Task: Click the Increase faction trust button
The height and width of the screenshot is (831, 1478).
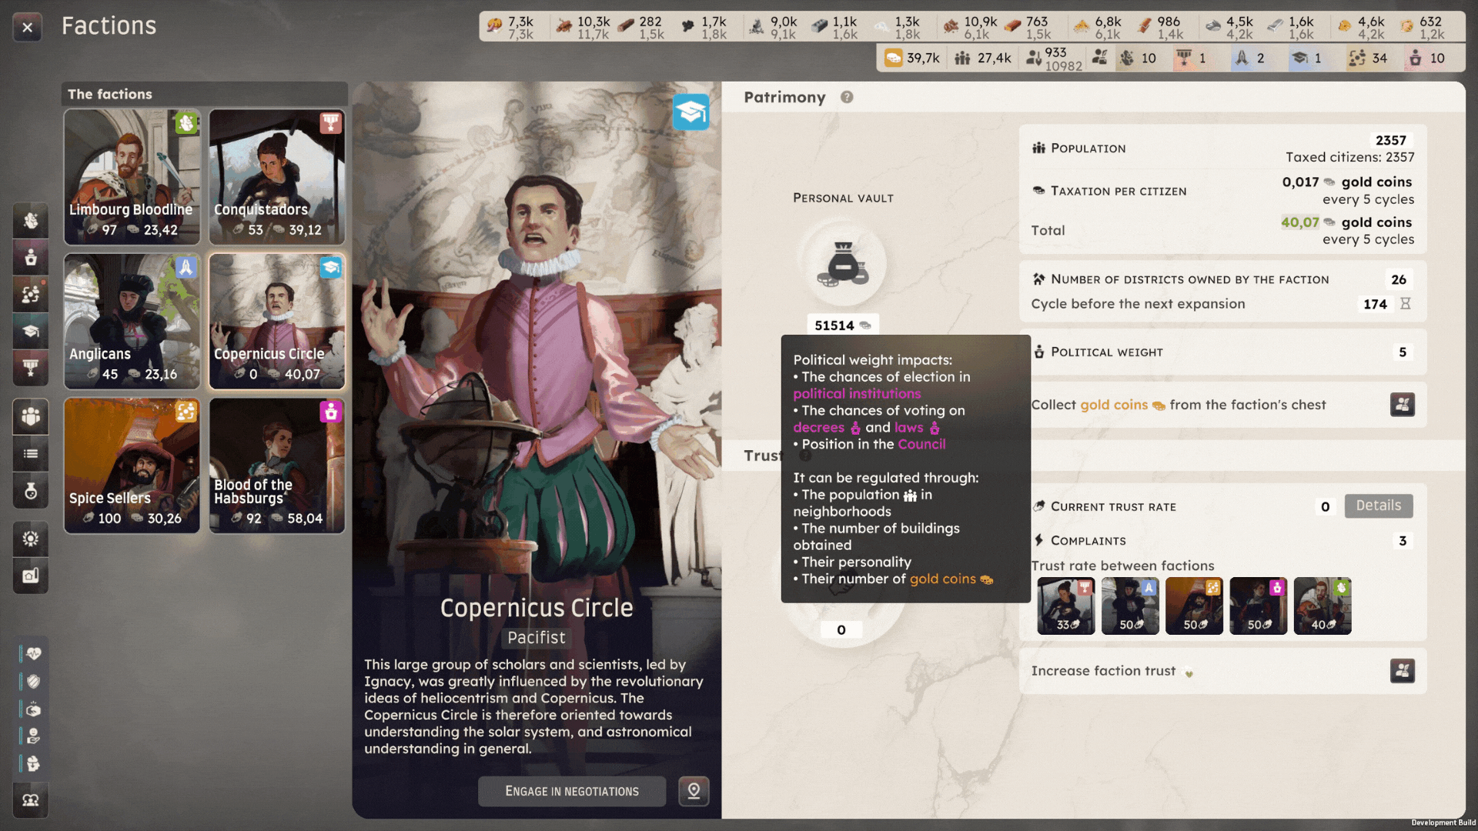Action: click(x=1402, y=671)
